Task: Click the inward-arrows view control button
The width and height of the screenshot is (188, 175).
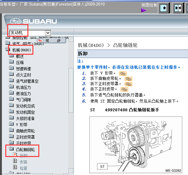Action: click(178, 8)
